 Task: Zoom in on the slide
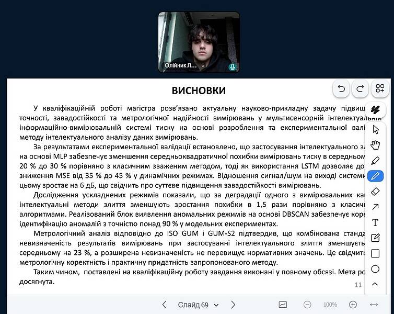click(353, 305)
